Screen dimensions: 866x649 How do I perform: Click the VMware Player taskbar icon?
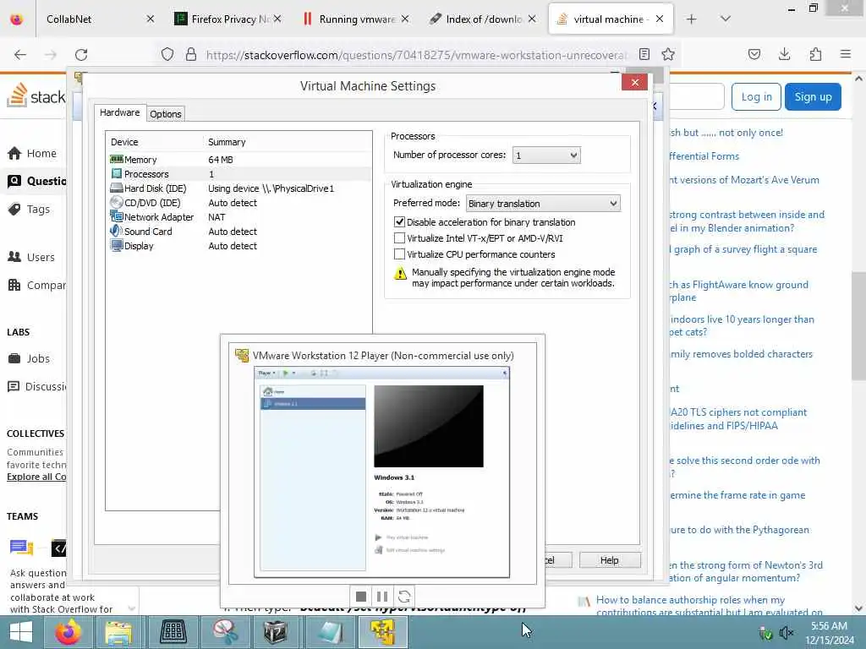point(383,632)
